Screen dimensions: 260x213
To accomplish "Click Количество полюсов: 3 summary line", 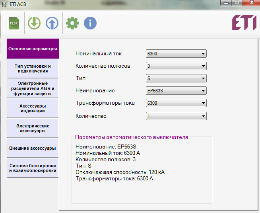I will coord(105,160).
